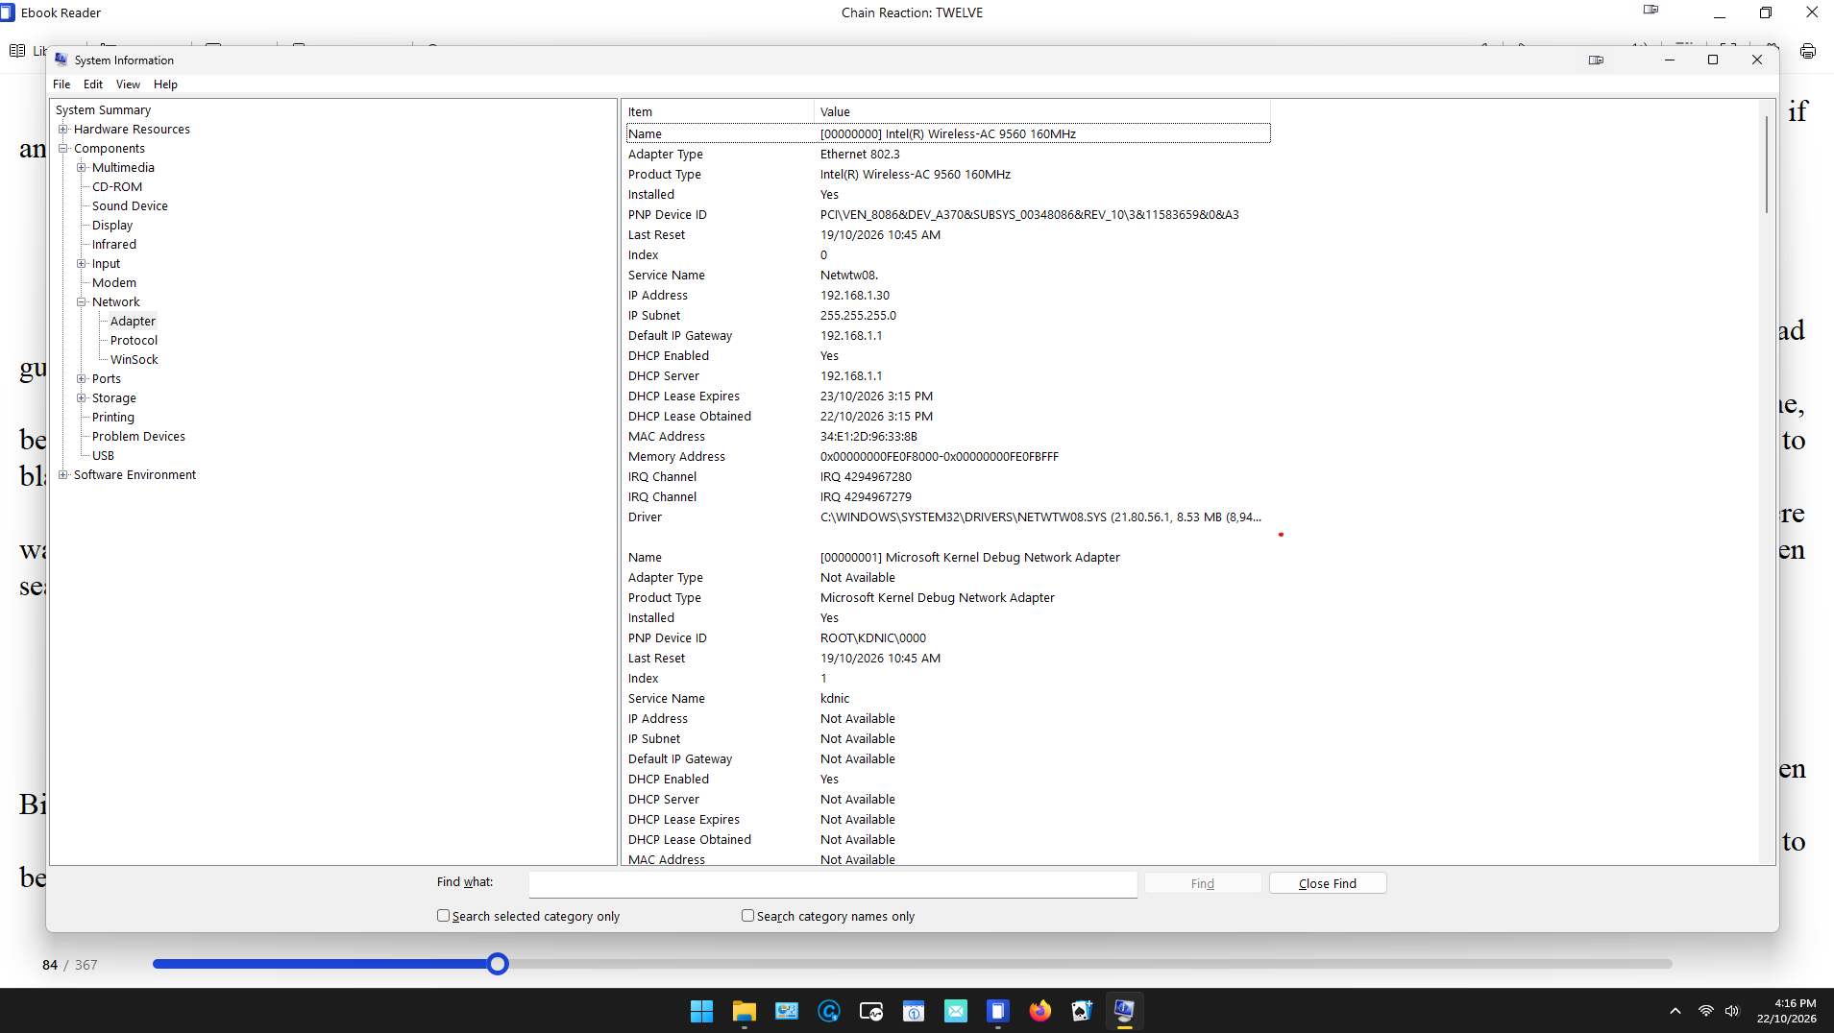Click the Value column header
This screenshot has height=1033, width=1834.
pos(1041,112)
